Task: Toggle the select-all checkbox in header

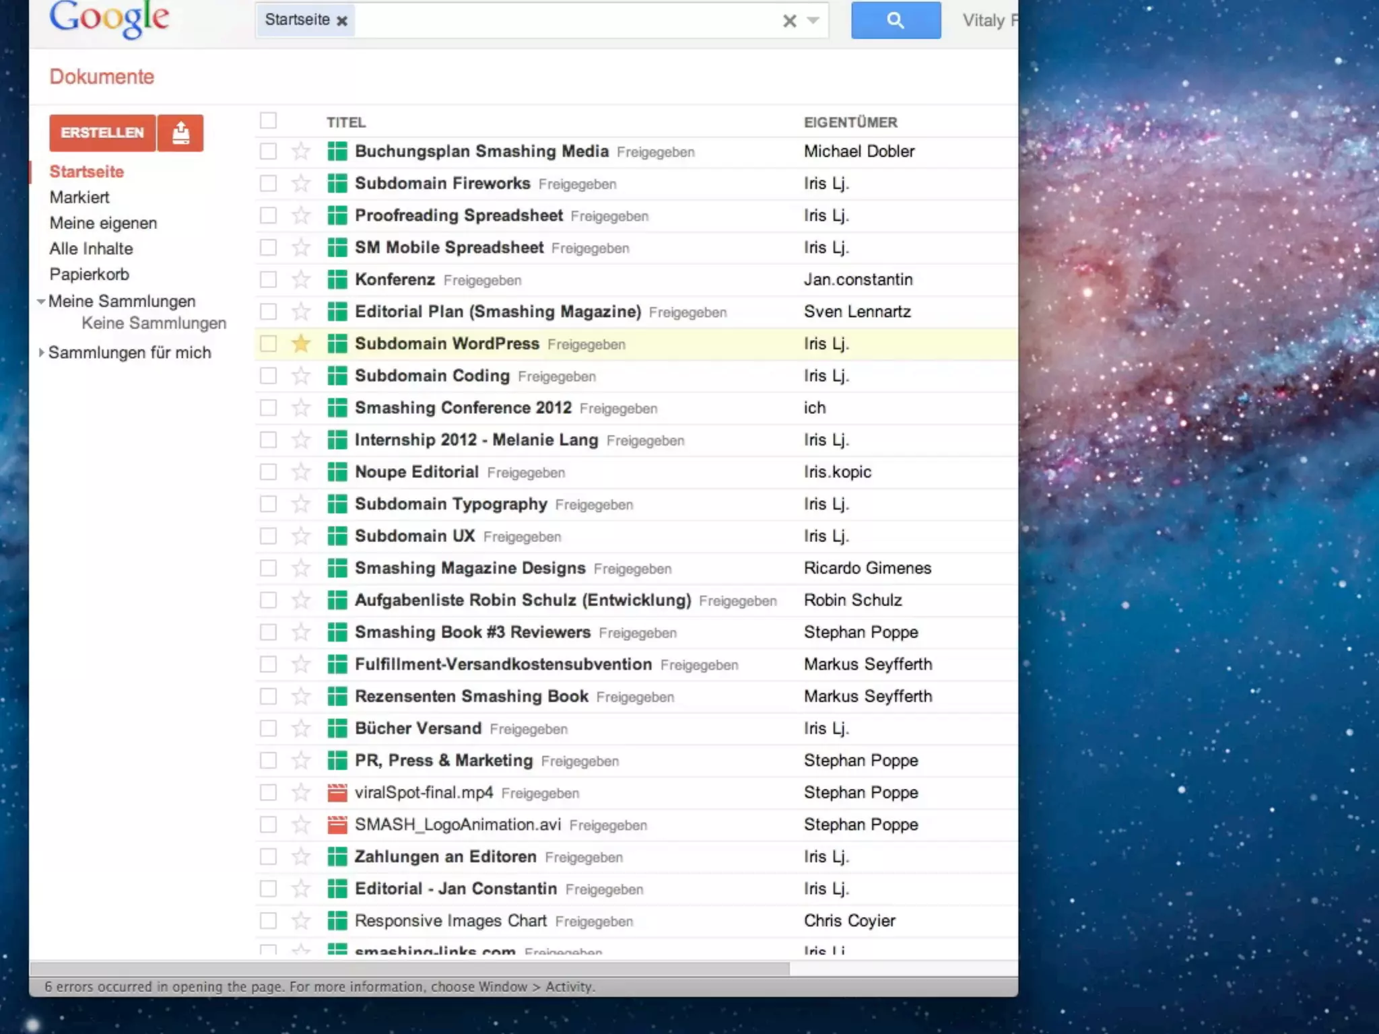Action: pyautogui.click(x=268, y=121)
